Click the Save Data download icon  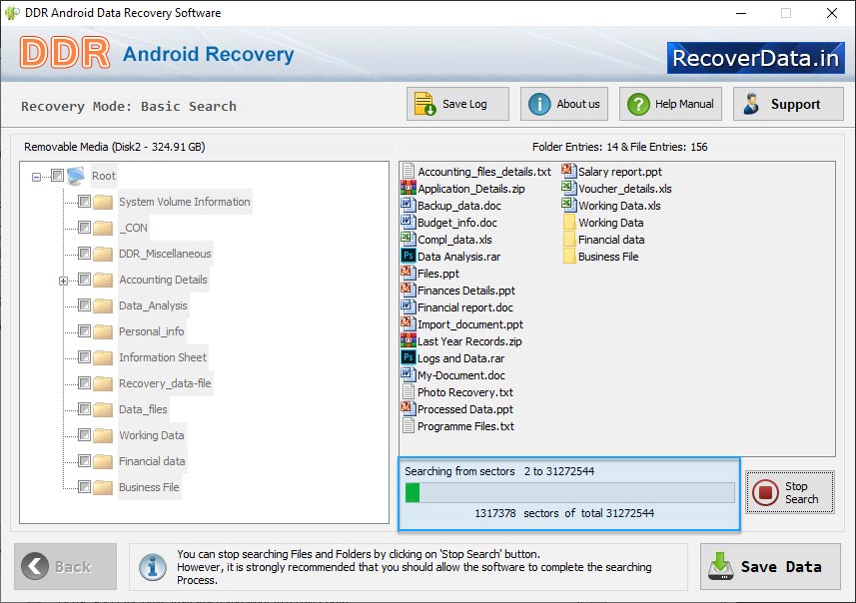tap(720, 566)
